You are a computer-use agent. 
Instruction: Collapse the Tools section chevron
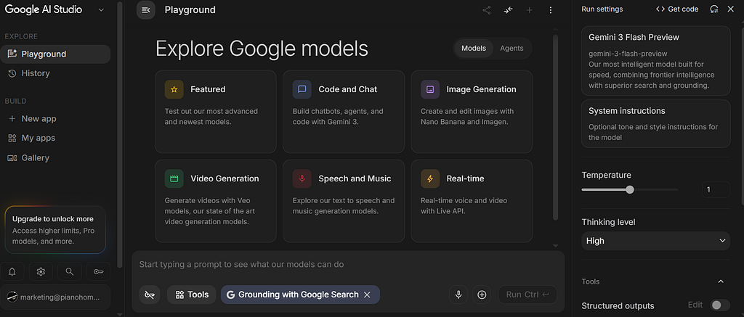click(x=721, y=281)
